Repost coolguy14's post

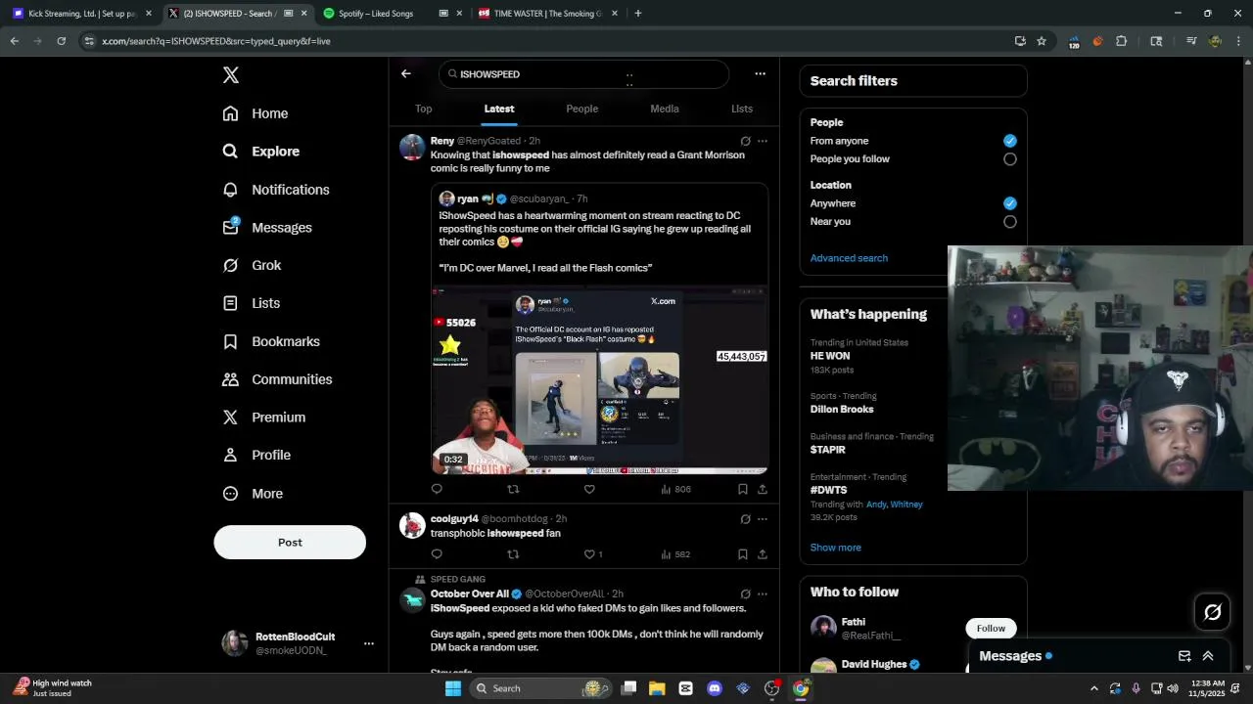[513, 554]
